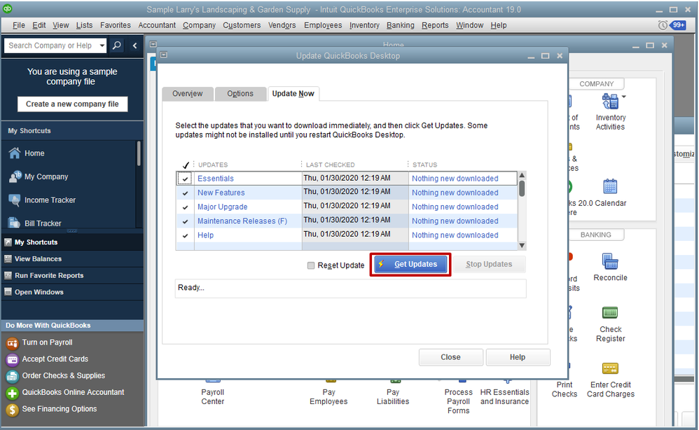The height and width of the screenshot is (430, 699).
Task: Click the View Balances panel icon
Action: coord(8,259)
